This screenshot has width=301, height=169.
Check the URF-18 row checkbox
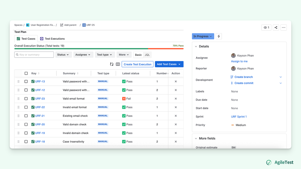pyautogui.click(x=26, y=142)
